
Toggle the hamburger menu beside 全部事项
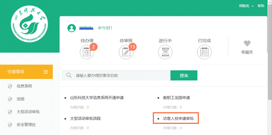click(x=46, y=72)
